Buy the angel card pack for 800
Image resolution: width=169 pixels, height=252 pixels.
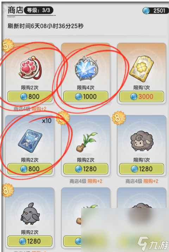tap(30, 169)
